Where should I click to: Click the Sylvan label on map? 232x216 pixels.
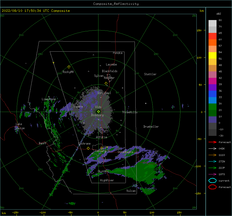click(99, 76)
